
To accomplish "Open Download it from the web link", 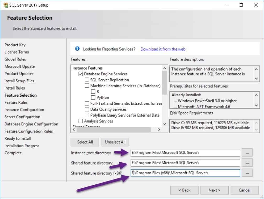I will pos(163,49).
